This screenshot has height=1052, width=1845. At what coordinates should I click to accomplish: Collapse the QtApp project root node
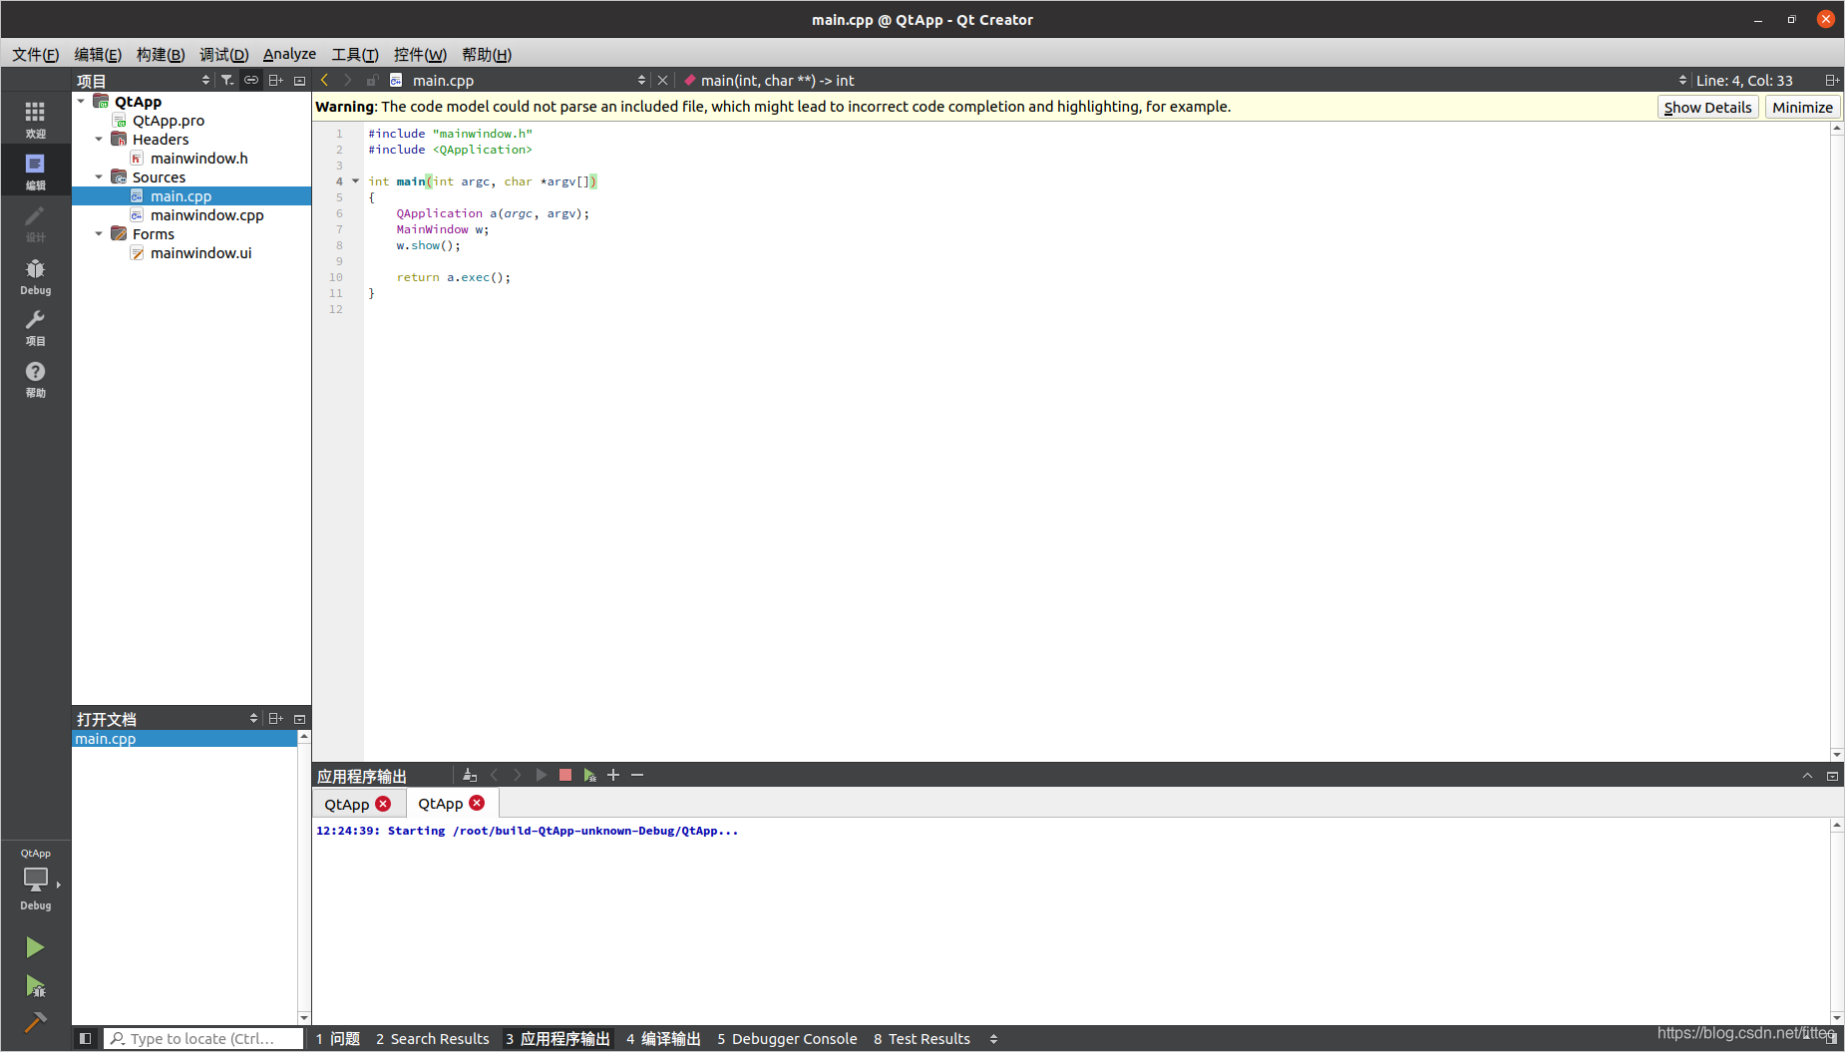81,102
